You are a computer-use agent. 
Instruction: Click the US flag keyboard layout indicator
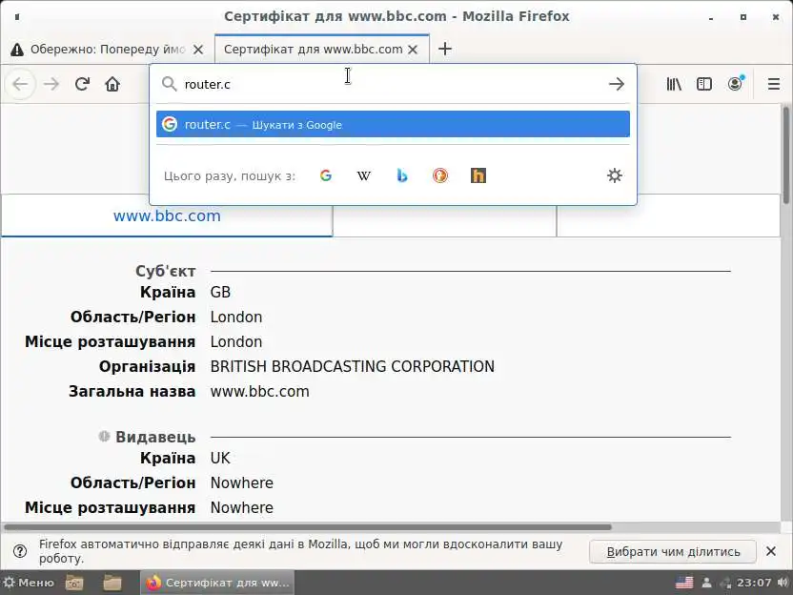tap(683, 583)
